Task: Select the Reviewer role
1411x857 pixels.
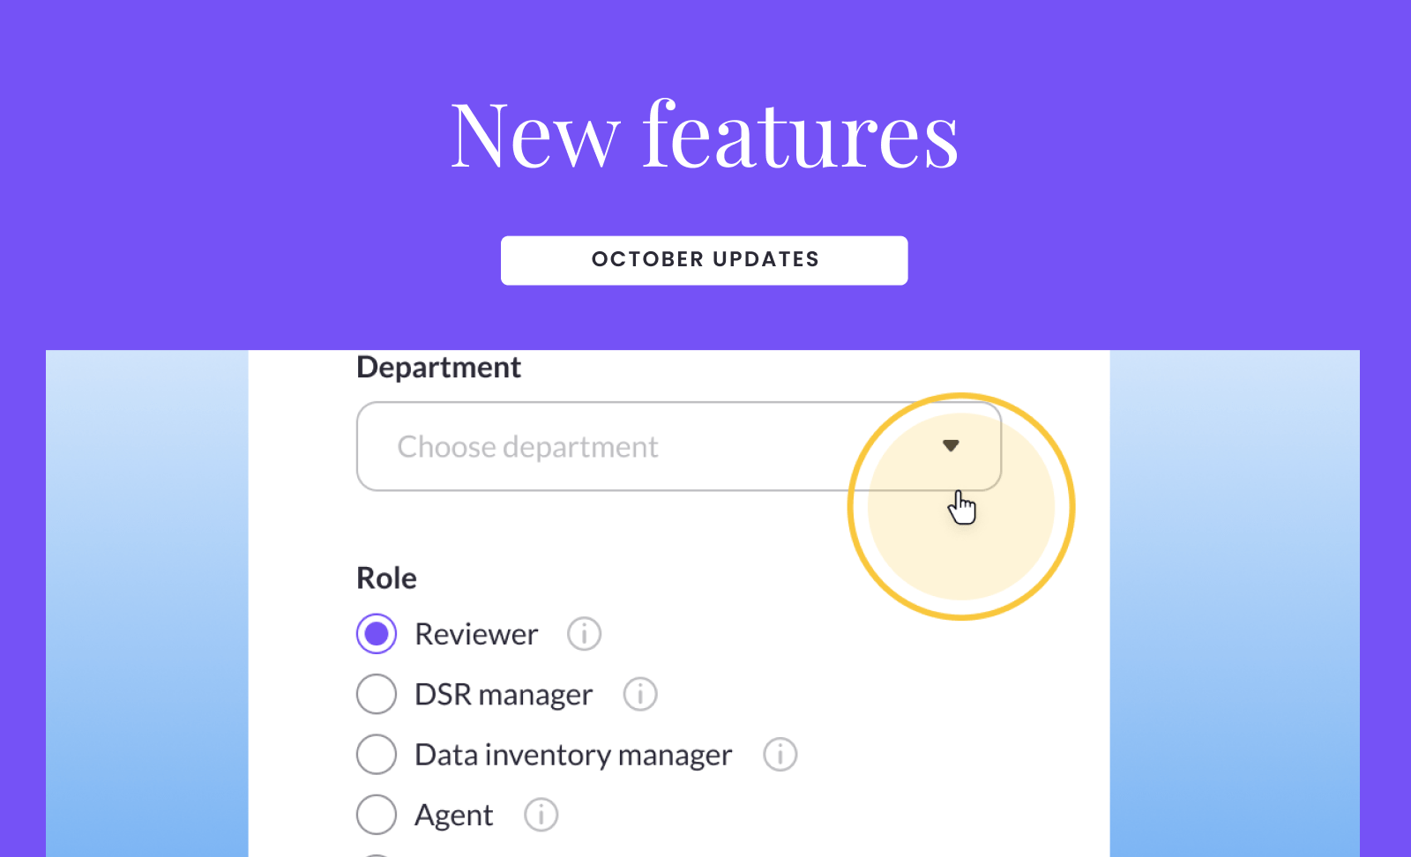Action: (376, 633)
